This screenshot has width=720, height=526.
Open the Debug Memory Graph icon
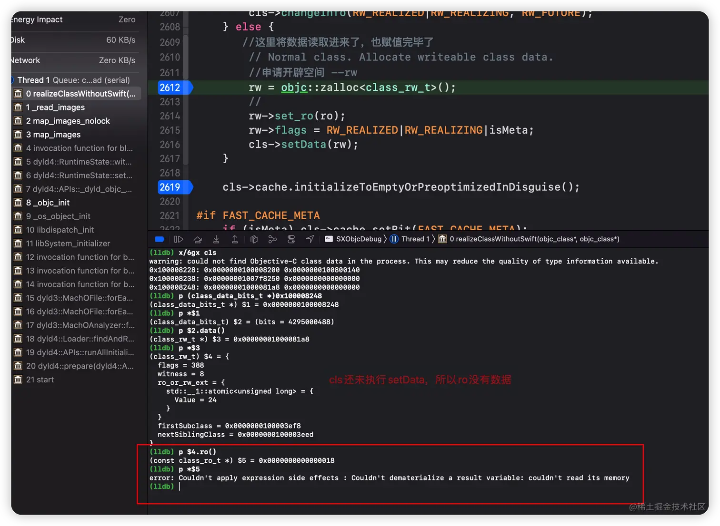[272, 239]
